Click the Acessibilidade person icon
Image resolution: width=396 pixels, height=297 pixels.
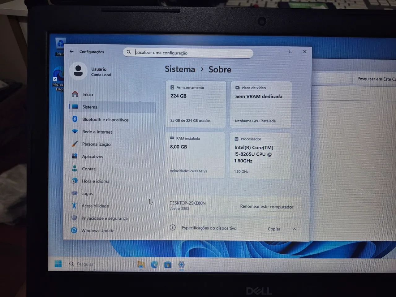coord(74,205)
